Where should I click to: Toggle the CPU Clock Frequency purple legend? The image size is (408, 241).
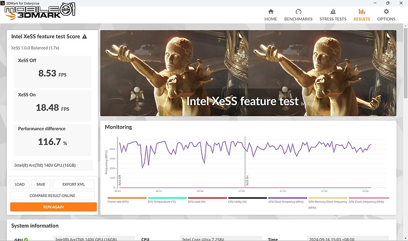pyautogui.click(x=288, y=200)
